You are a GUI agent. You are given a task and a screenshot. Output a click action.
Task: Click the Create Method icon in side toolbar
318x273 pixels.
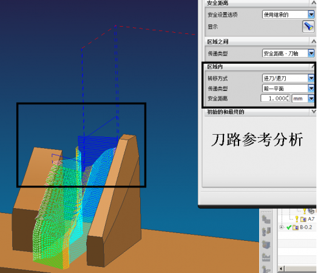266,257
